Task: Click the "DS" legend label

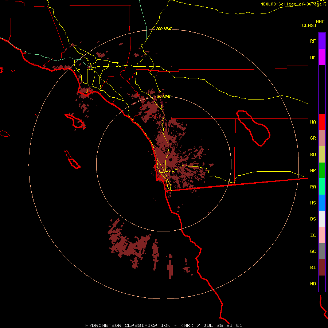Action: click(313, 219)
